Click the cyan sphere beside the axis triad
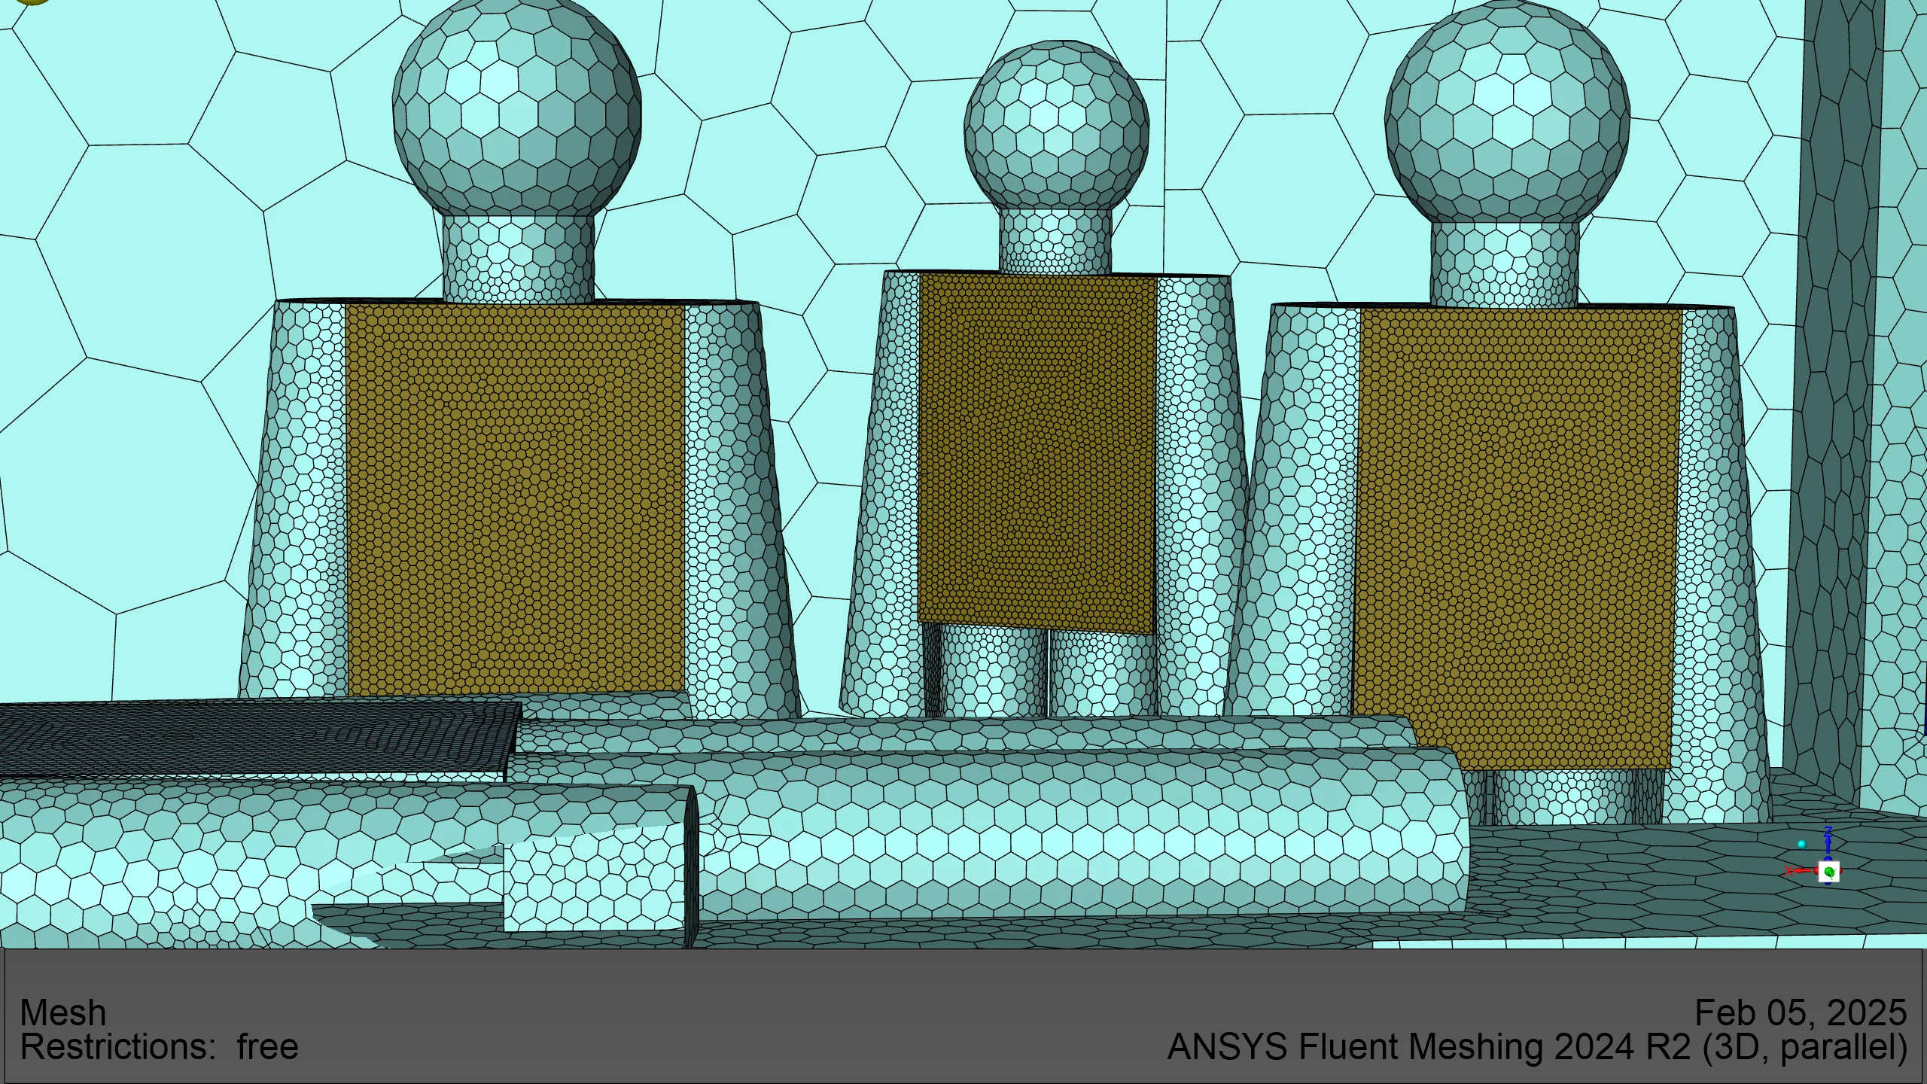This screenshot has width=1927, height=1084. [x=1802, y=845]
